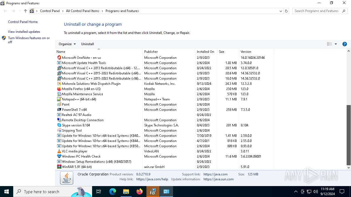This screenshot has height=197, width=351.
Task: Click the Motorola Solutions Web Dispatch Plugin icon
Action: click(59, 84)
